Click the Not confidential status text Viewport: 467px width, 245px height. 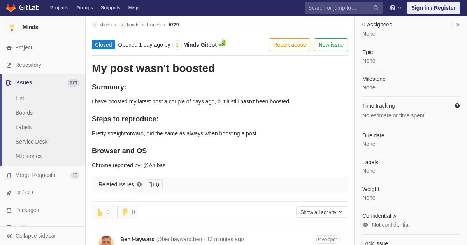pos(391,225)
